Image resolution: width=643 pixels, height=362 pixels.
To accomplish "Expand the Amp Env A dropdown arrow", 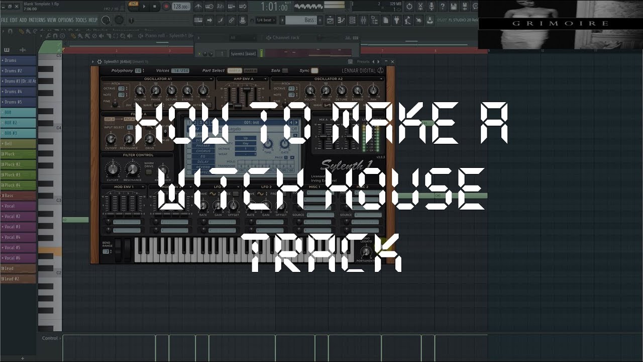I will click(x=266, y=79).
